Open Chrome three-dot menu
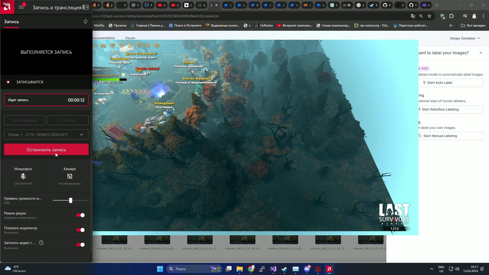Image resolution: width=489 pixels, height=275 pixels. click(483, 16)
